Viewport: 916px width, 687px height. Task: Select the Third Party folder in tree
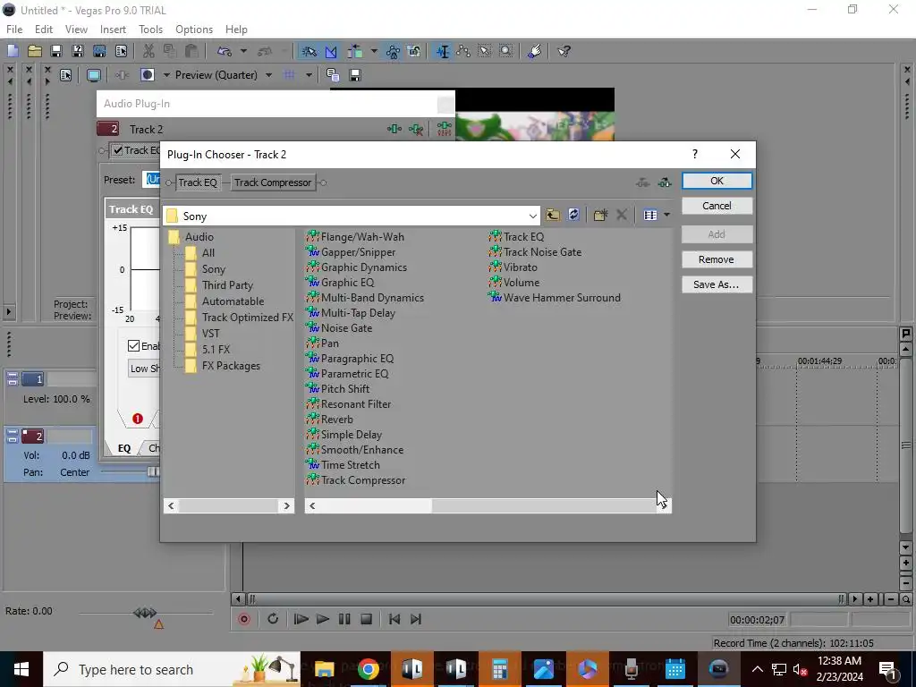point(227,285)
